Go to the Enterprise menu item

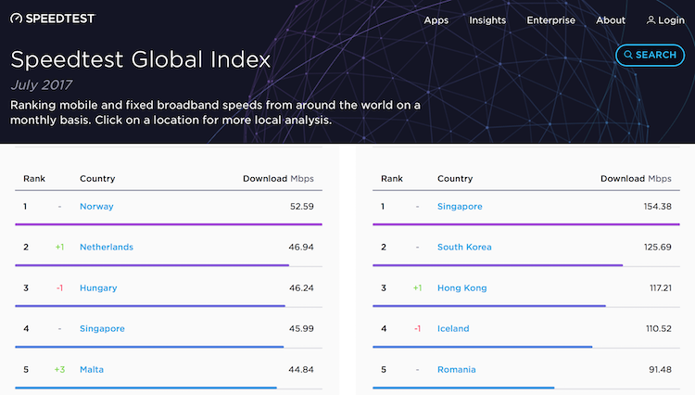[550, 20]
